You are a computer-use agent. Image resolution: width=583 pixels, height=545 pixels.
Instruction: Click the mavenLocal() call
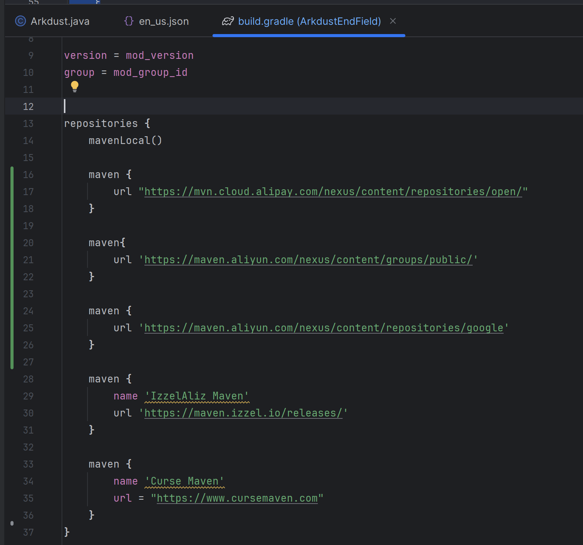(x=125, y=141)
